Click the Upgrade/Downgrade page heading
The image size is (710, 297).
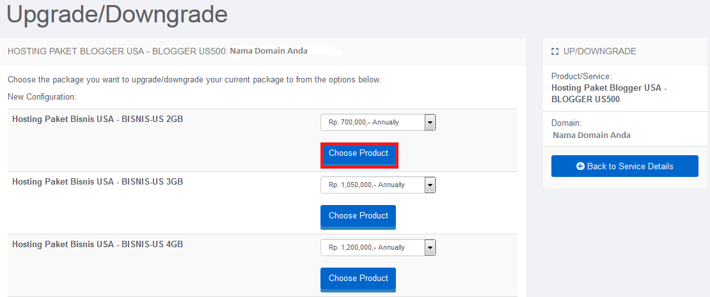[x=117, y=13]
